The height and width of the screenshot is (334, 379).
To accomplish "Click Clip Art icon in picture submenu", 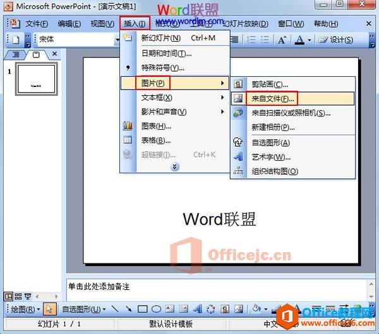I will click(x=238, y=84).
